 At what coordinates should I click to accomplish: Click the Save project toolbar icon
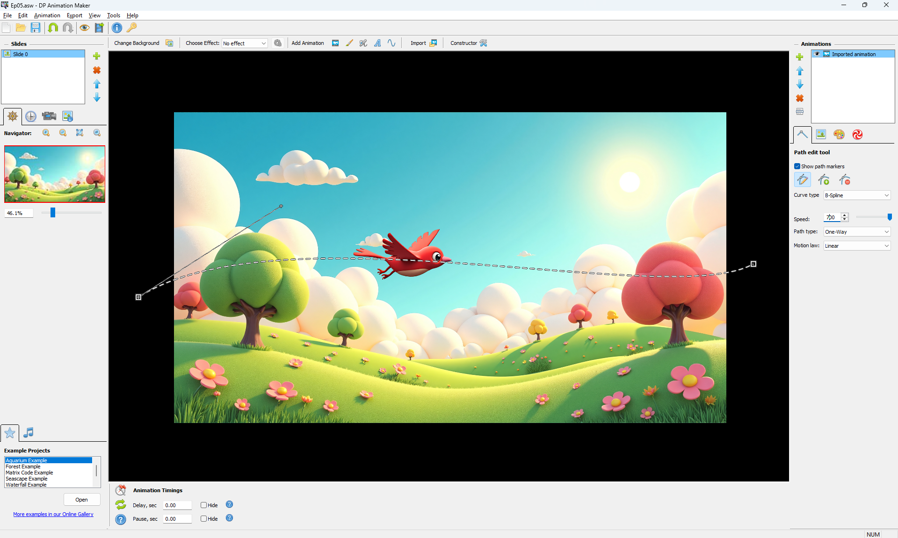pos(36,28)
